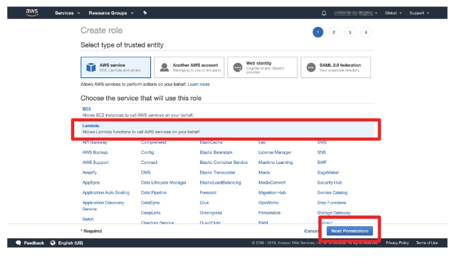
Task: Go to step 2 indicator
Action: [334, 32]
